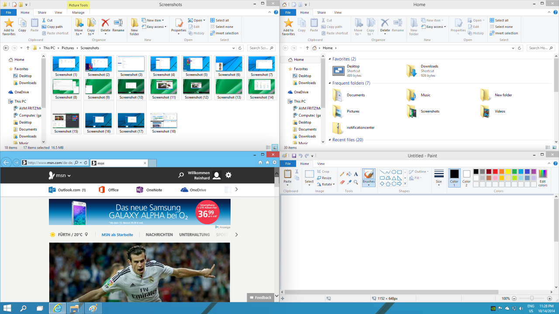The width and height of the screenshot is (559, 314).
Task: Click the Paint zoom slider
Action: (x=531, y=298)
